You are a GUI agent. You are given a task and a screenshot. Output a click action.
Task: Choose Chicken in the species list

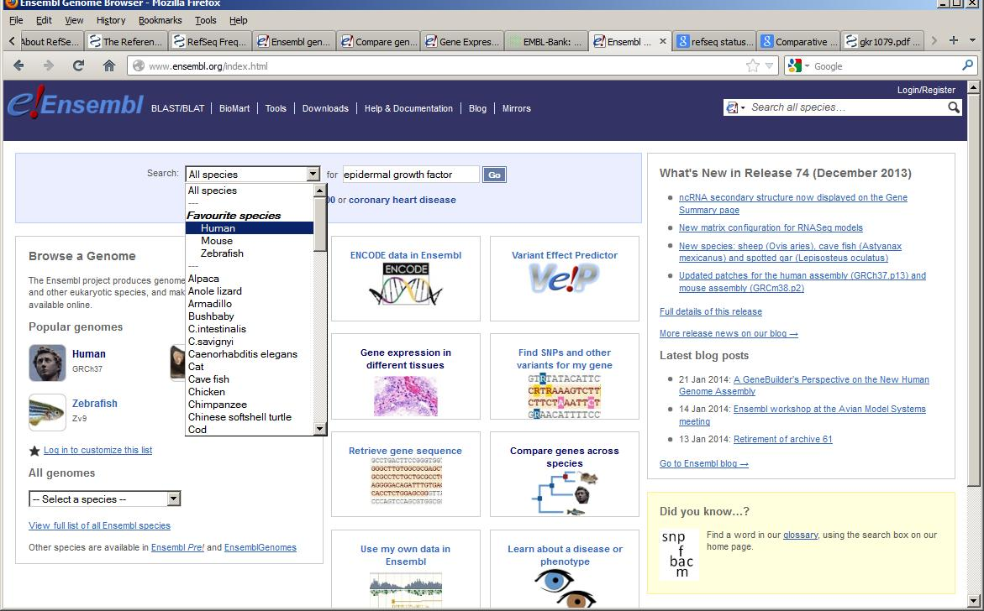pos(249,392)
